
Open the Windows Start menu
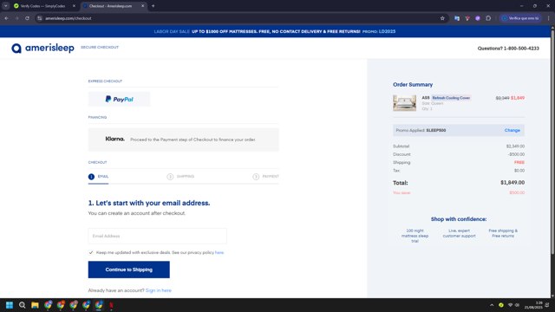[x=10, y=305]
